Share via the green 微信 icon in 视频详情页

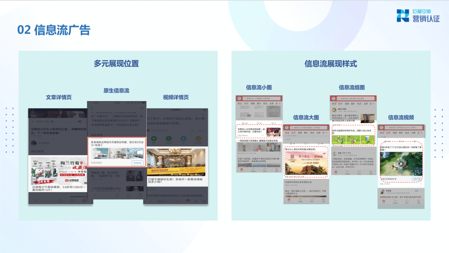coord(154,138)
